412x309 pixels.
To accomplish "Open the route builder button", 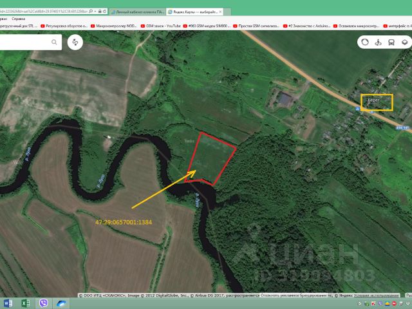I will point(75,42).
